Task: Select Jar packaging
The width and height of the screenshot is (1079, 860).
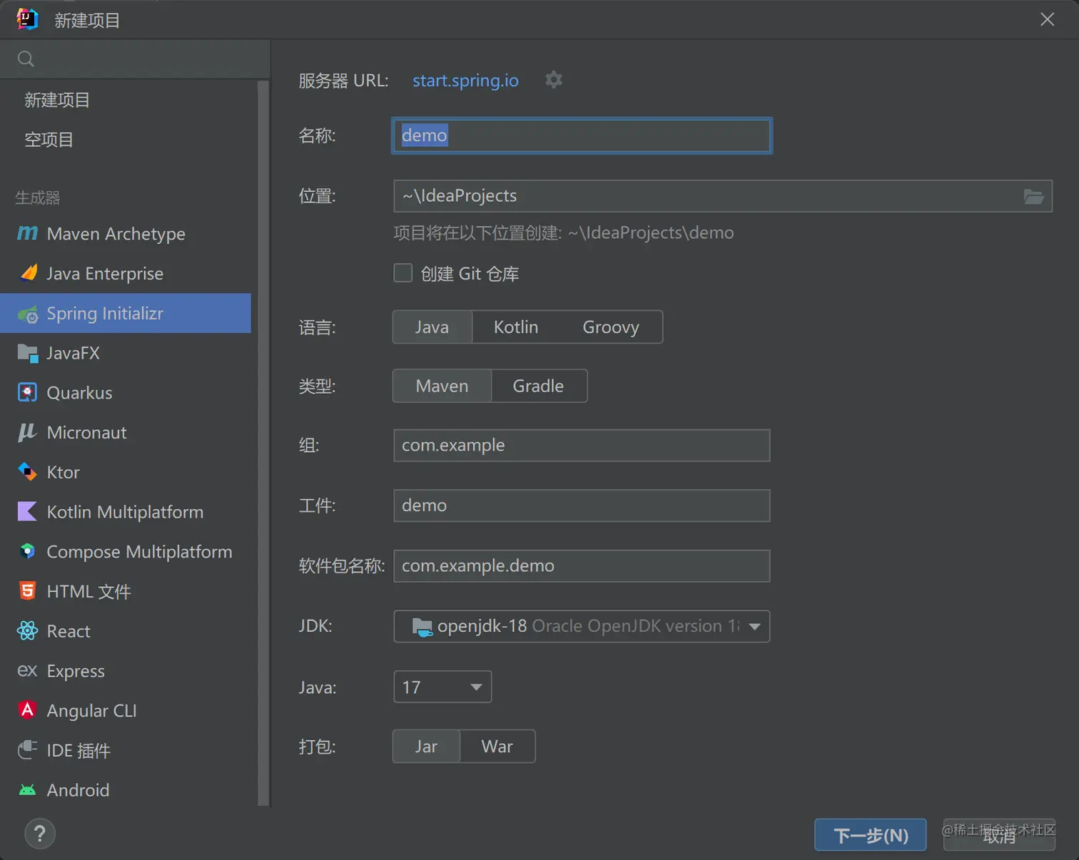Action: coord(427,746)
